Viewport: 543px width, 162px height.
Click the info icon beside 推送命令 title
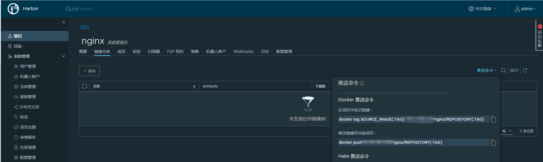[362, 84]
